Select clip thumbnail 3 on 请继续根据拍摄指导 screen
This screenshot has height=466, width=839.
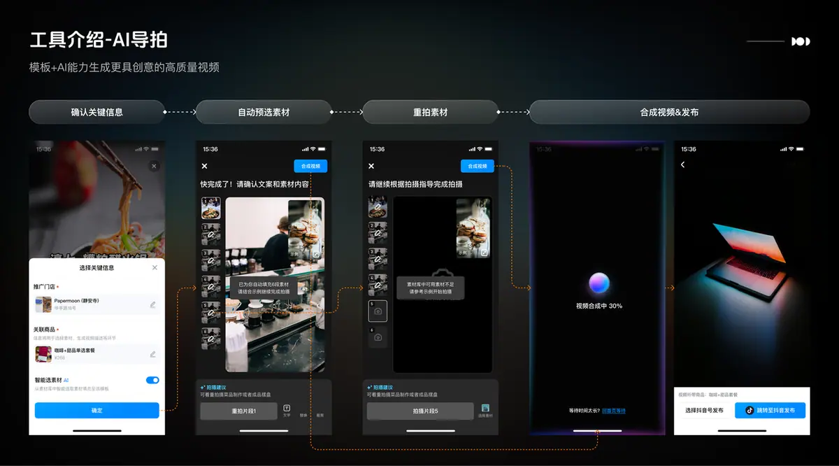378,260
